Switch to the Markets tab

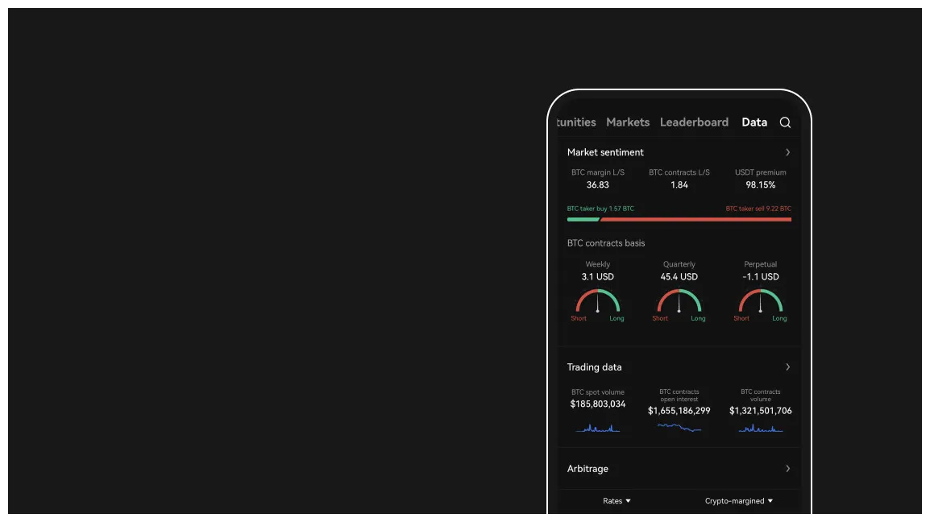[x=628, y=122]
